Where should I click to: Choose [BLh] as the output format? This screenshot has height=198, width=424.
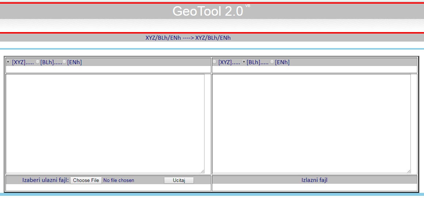pos(244,62)
